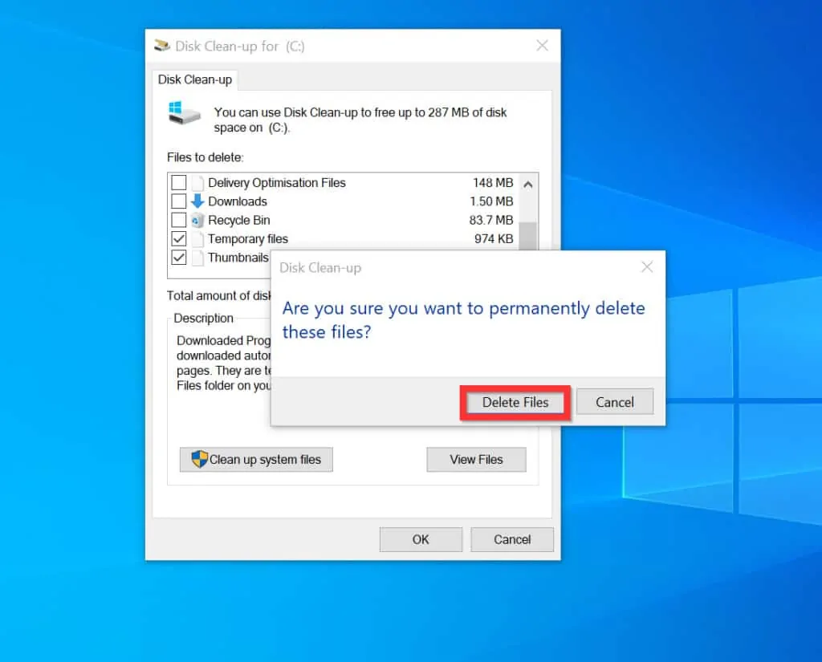Check the Downloads checkbox
The width and height of the screenshot is (822, 662).
[179, 201]
